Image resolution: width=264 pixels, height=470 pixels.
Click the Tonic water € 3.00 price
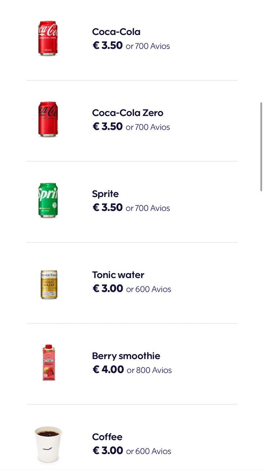tap(108, 289)
